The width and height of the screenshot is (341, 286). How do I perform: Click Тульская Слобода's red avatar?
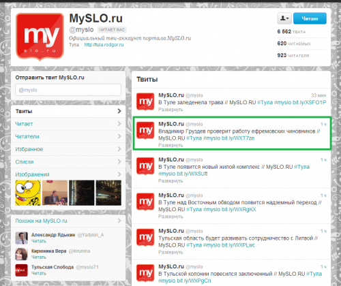point(21,270)
